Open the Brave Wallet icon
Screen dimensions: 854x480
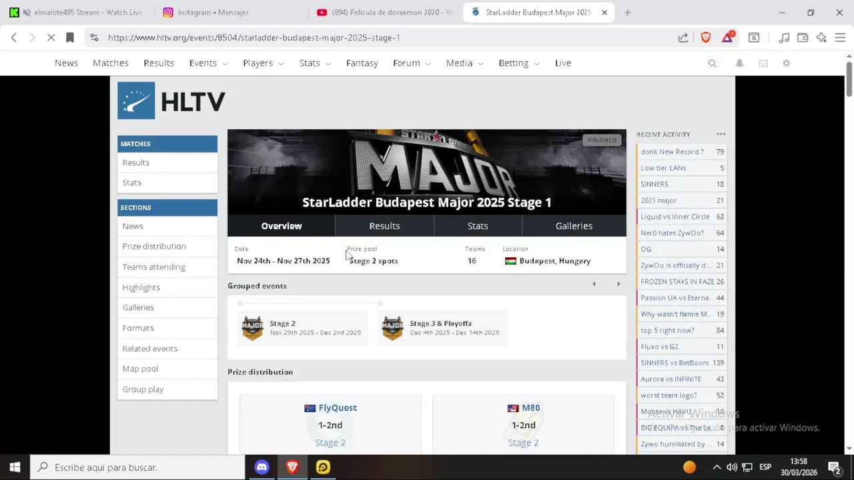click(x=803, y=37)
